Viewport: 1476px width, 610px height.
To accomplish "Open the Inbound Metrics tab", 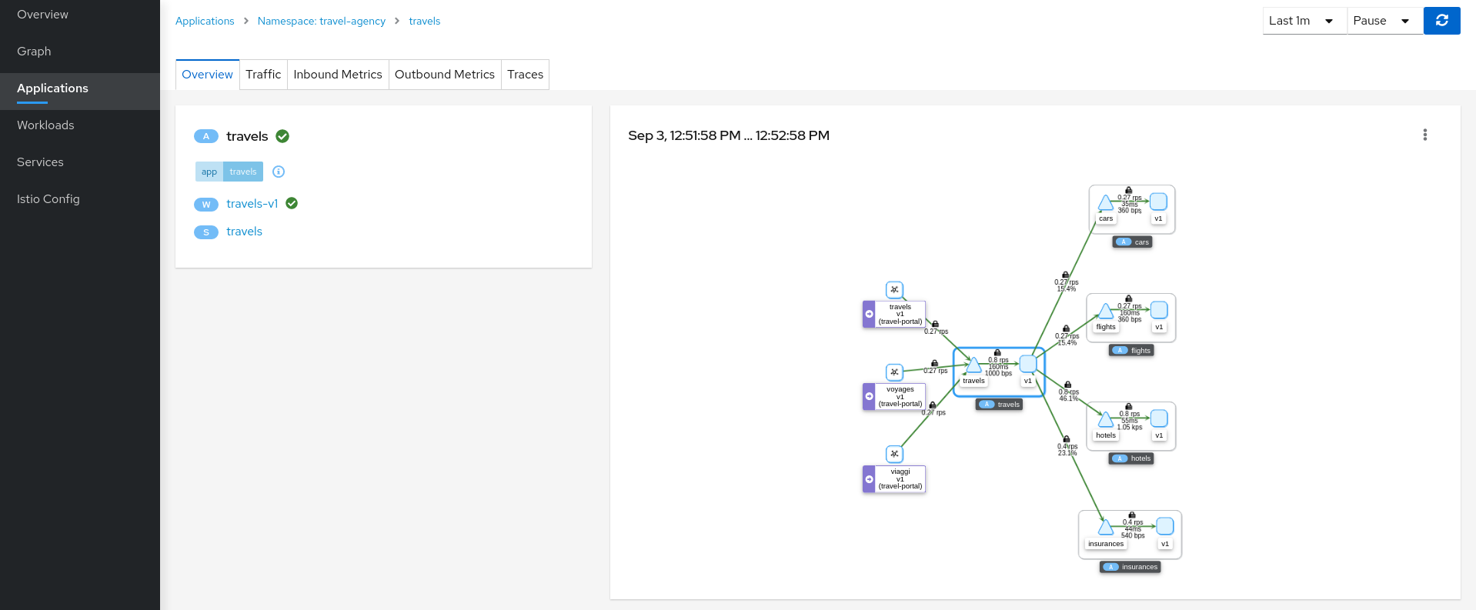I will coord(337,75).
